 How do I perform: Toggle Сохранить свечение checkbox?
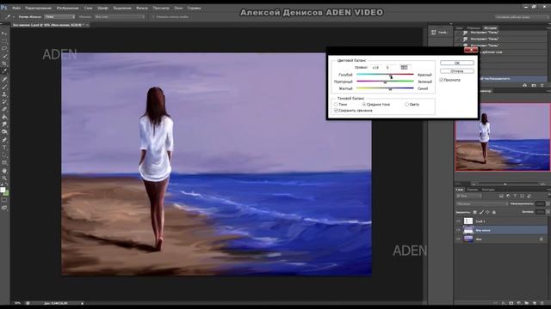[x=336, y=111]
